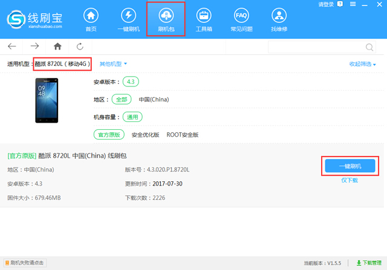Click 请登录 to log in
Viewport: 387px width, 270px height.
326,4
